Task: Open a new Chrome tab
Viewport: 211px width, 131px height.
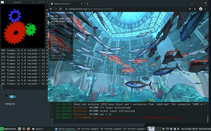Action: [87, 4]
